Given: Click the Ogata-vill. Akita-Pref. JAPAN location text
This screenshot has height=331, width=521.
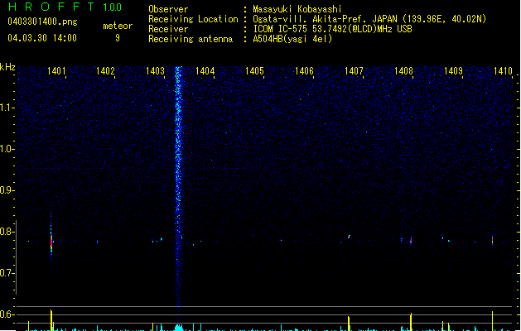Looking at the screenshot, I should 369,19.
